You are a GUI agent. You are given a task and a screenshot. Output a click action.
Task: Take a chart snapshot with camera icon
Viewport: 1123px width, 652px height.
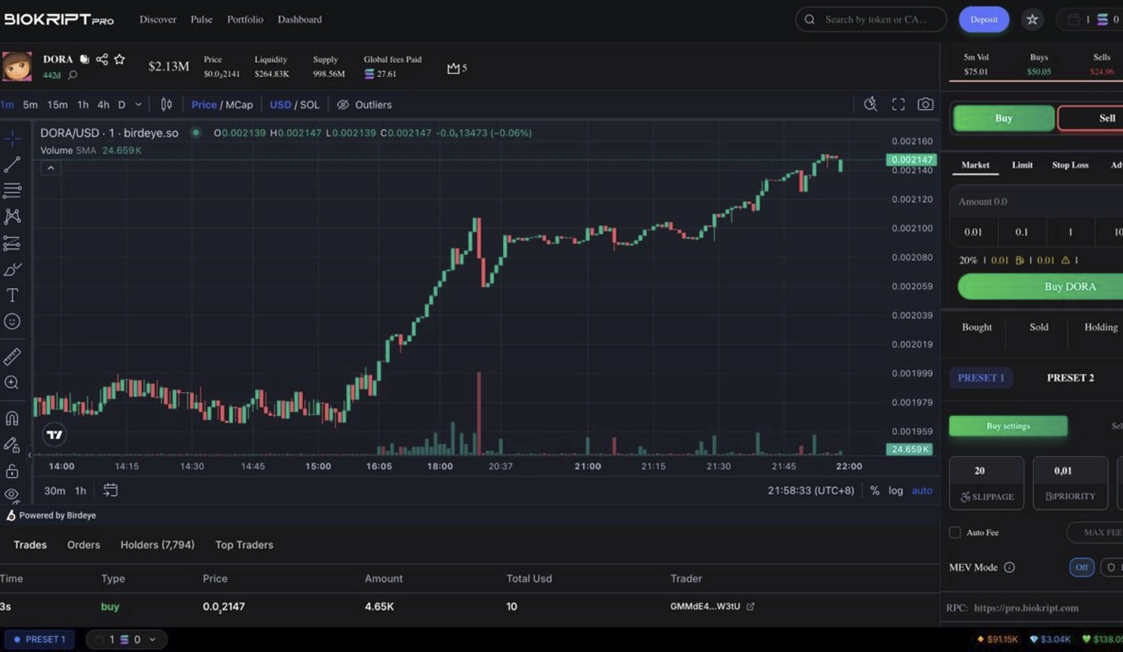[x=925, y=105]
